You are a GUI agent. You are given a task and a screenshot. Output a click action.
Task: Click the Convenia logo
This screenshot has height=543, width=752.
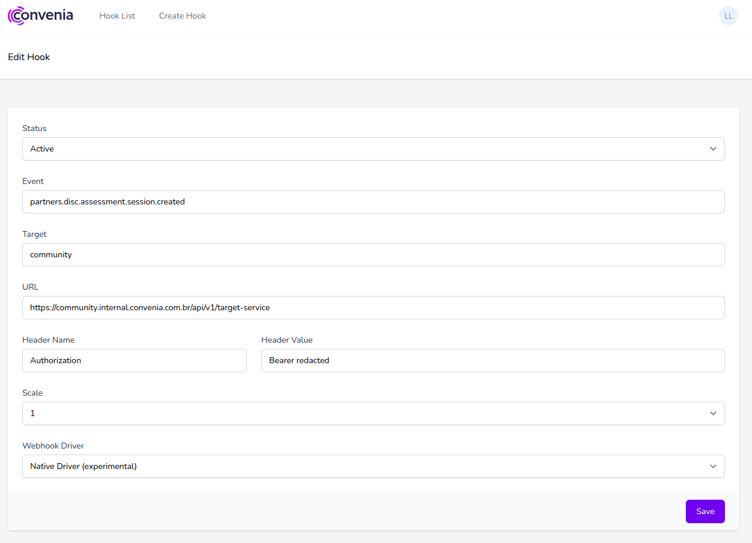40,16
